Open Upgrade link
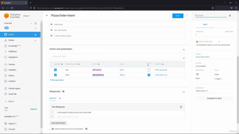 tap(33, 109)
